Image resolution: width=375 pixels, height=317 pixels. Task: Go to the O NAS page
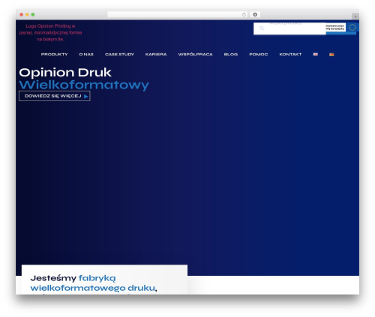[x=86, y=54]
